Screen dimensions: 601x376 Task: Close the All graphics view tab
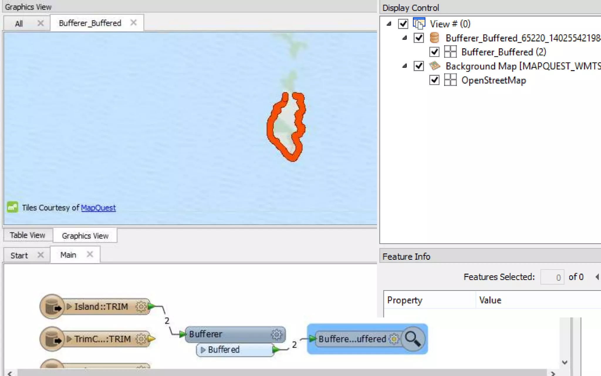click(x=40, y=23)
